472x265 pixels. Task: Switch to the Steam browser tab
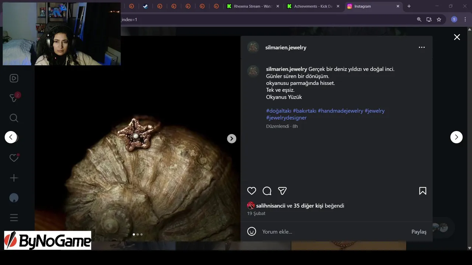(146, 6)
